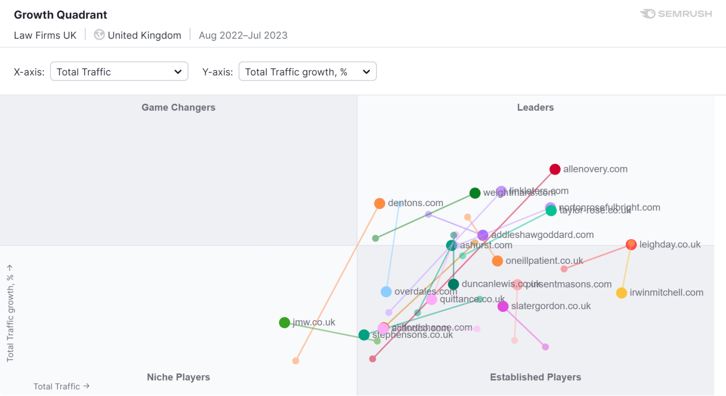The image size is (726, 396).
Task: Click the Growth Quadrant title
Action: 60,15
